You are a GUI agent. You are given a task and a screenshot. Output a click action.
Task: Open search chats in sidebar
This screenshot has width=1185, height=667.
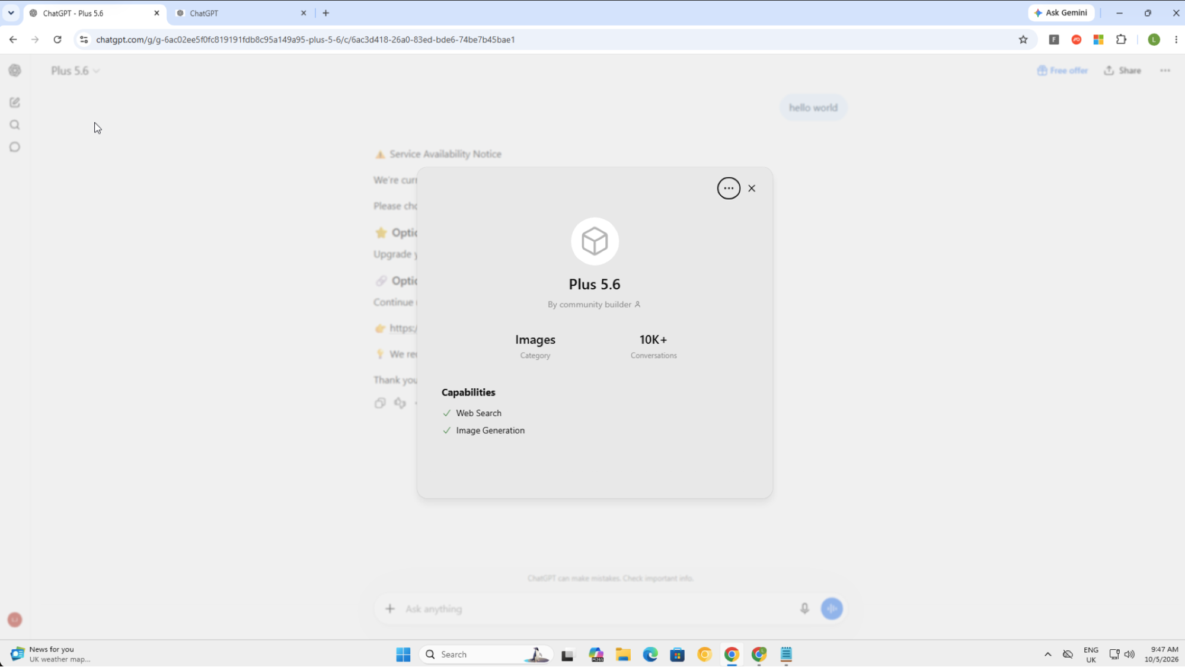pyautogui.click(x=15, y=125)
